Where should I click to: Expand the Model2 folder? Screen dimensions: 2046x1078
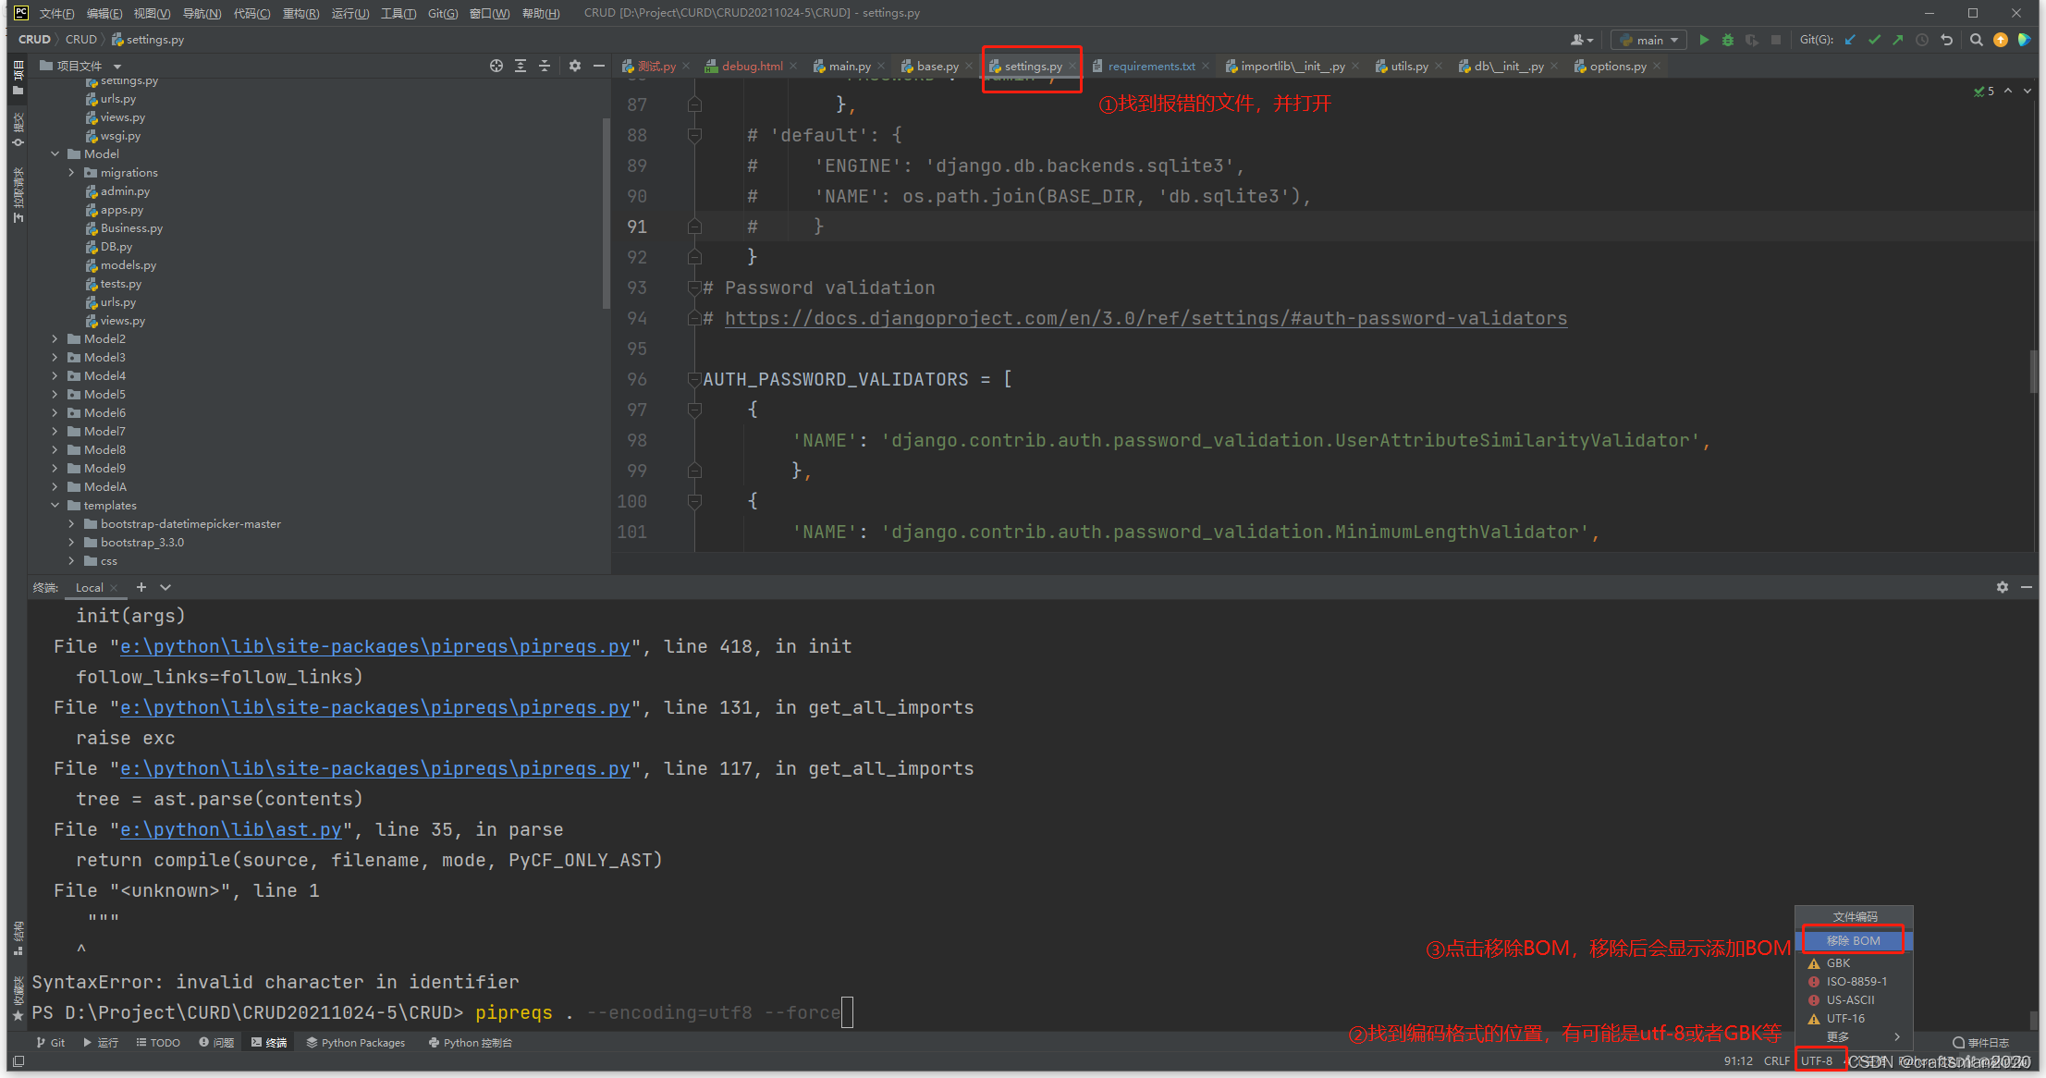tap(55, 339)
